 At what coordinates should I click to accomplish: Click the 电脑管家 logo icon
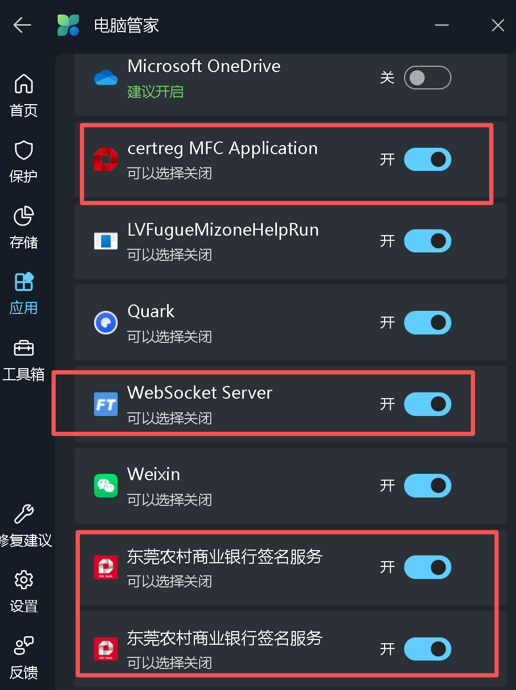click(68, 25)
